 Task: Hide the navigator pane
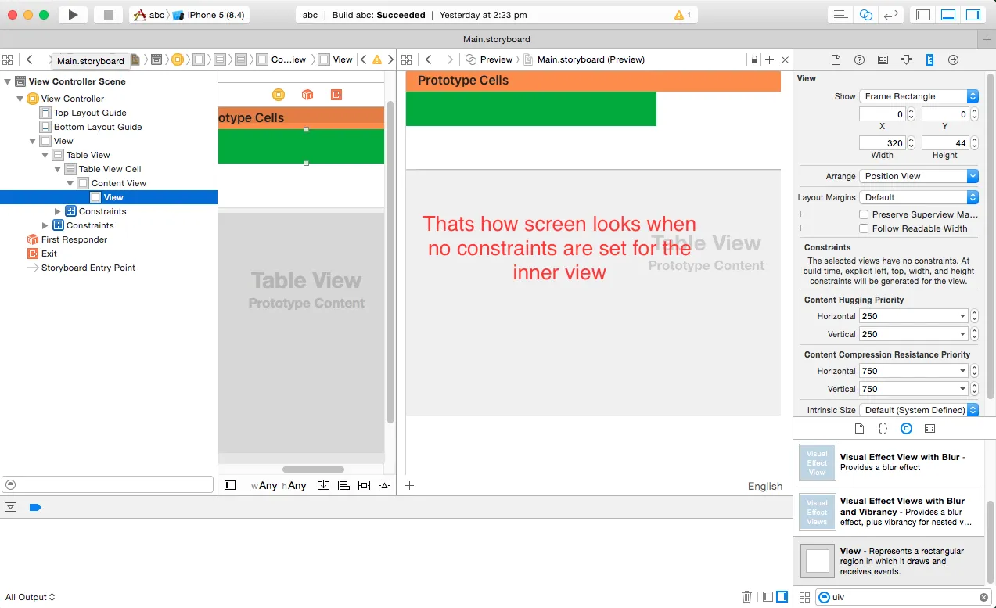coord(923,15)
